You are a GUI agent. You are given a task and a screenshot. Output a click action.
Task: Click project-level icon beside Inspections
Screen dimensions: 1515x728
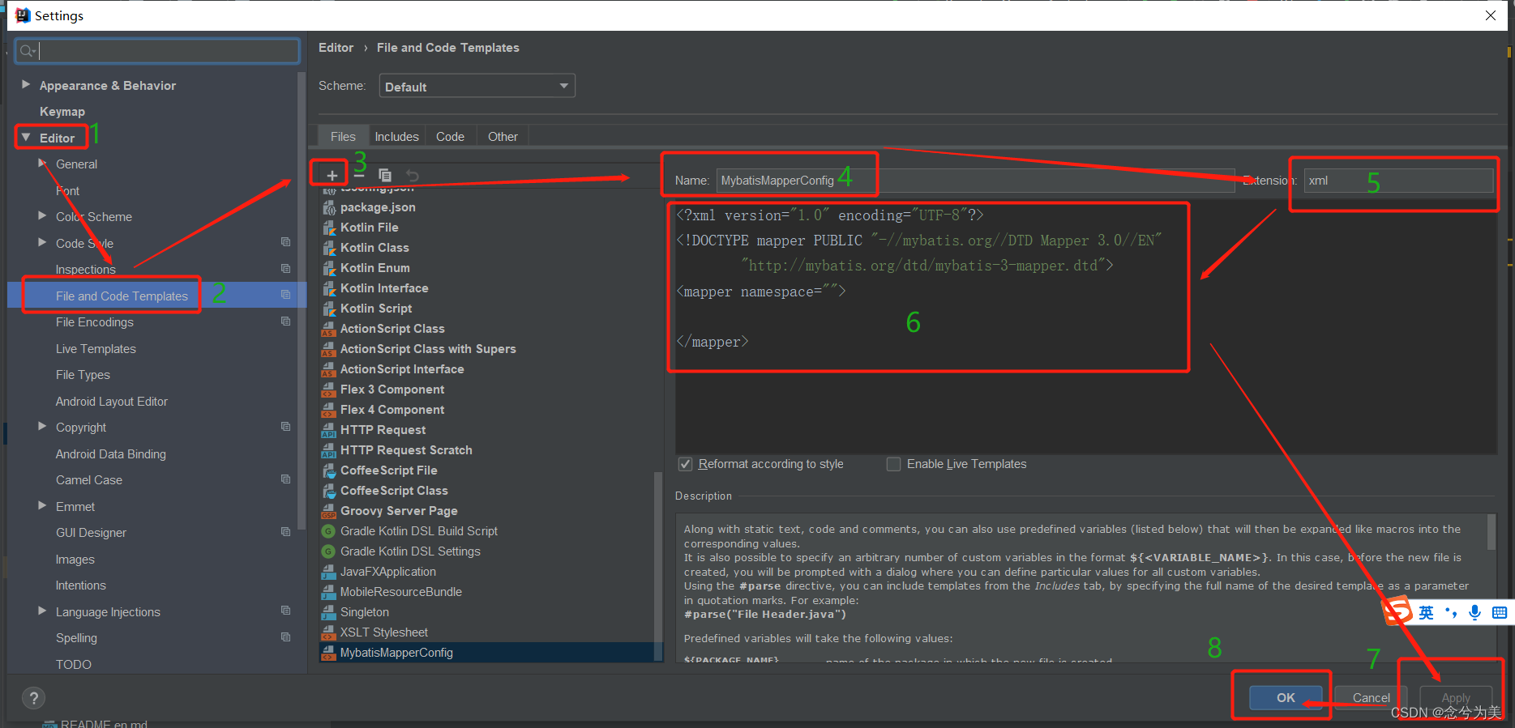pyautogui.click(x=285, y=269)
